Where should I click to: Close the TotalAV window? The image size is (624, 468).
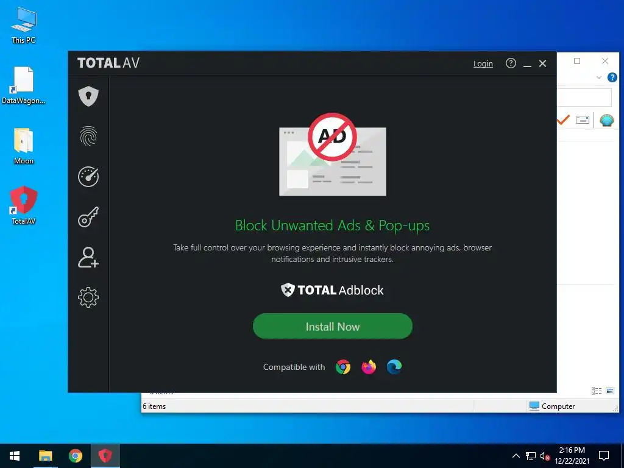[x=542, y=63]
